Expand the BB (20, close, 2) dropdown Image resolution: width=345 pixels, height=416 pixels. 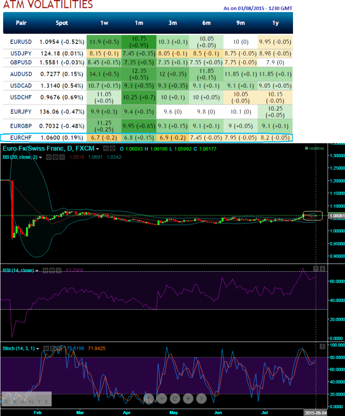pos(40,157)
